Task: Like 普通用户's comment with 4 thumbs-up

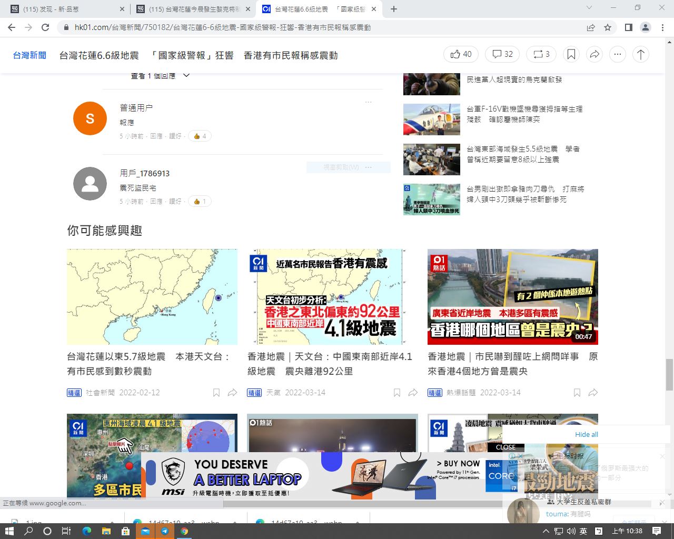Action: click(x=200, y=136)
